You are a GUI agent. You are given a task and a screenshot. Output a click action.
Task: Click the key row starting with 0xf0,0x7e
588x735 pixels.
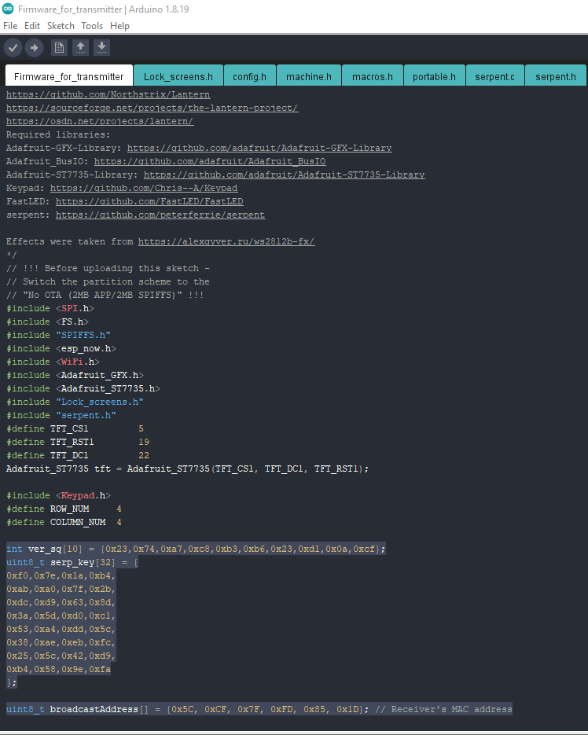tap(61, 575)
